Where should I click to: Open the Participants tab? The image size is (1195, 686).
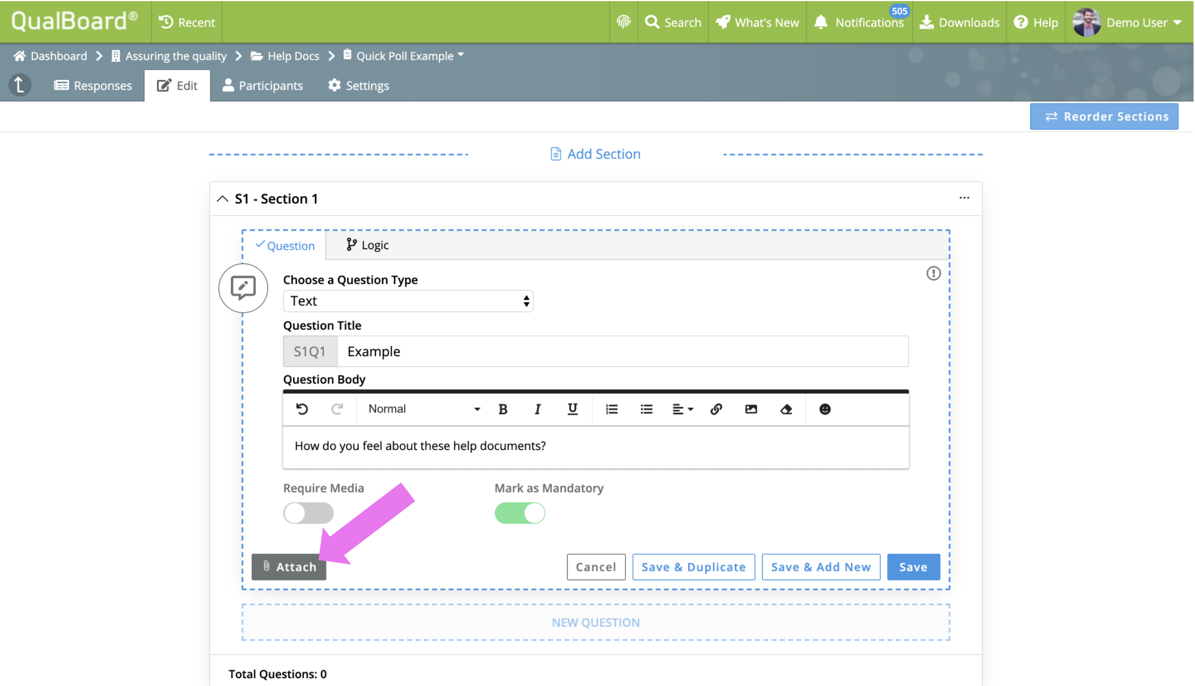[x=262, y=86]
